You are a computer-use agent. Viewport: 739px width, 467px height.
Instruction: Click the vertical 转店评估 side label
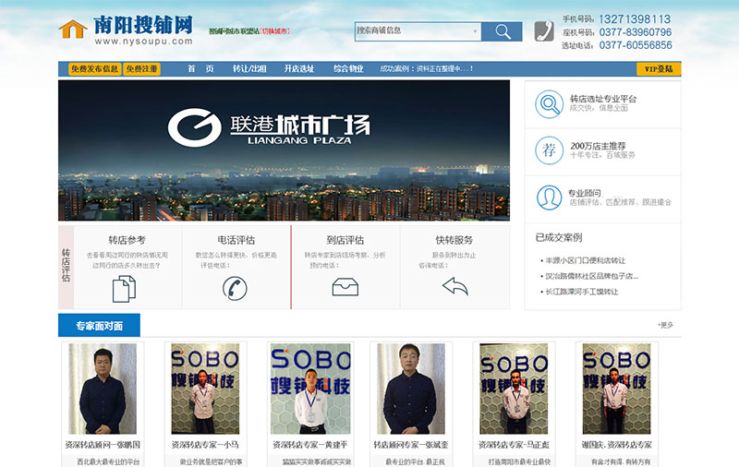pyautogui.click(x=66, y=265)
